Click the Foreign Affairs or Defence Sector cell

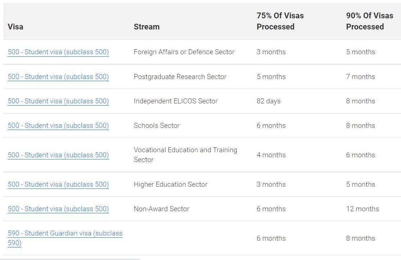(x=184, y=52)
